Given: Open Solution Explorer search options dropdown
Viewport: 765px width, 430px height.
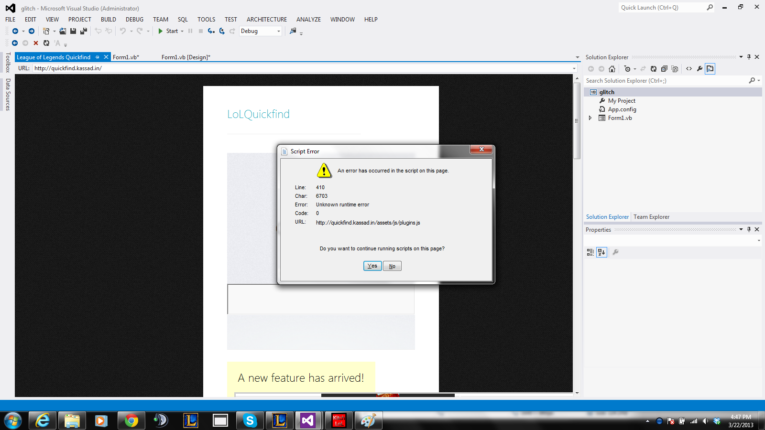Looking at the screenshot, I should coord(759,81).
